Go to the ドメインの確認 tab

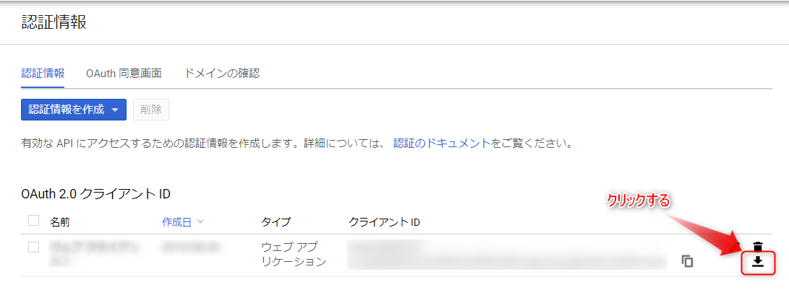[x=222, y=74]
